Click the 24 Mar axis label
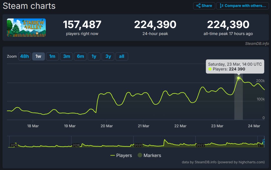The width and height of the screenshot is (271, 170). (254, 126)
